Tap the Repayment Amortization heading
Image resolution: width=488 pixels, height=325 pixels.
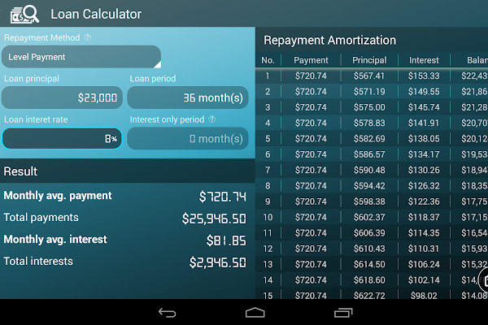pos(330,40)
